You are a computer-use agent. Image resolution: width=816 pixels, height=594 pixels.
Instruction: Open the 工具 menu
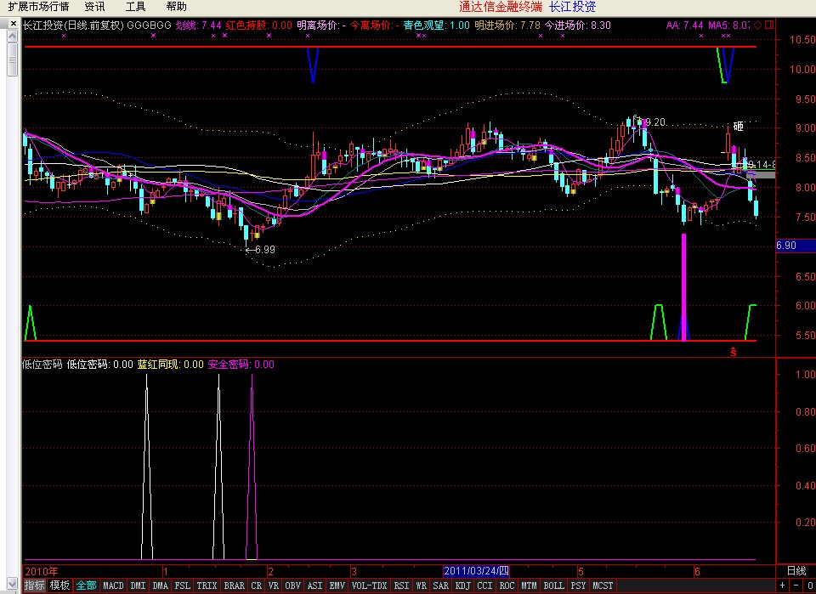pos(135,7)
